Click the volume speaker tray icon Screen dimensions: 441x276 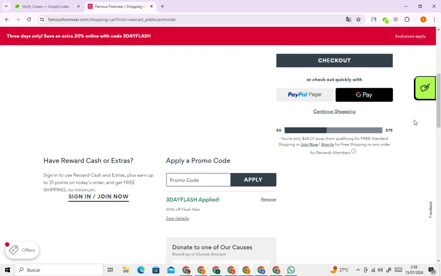380,270
